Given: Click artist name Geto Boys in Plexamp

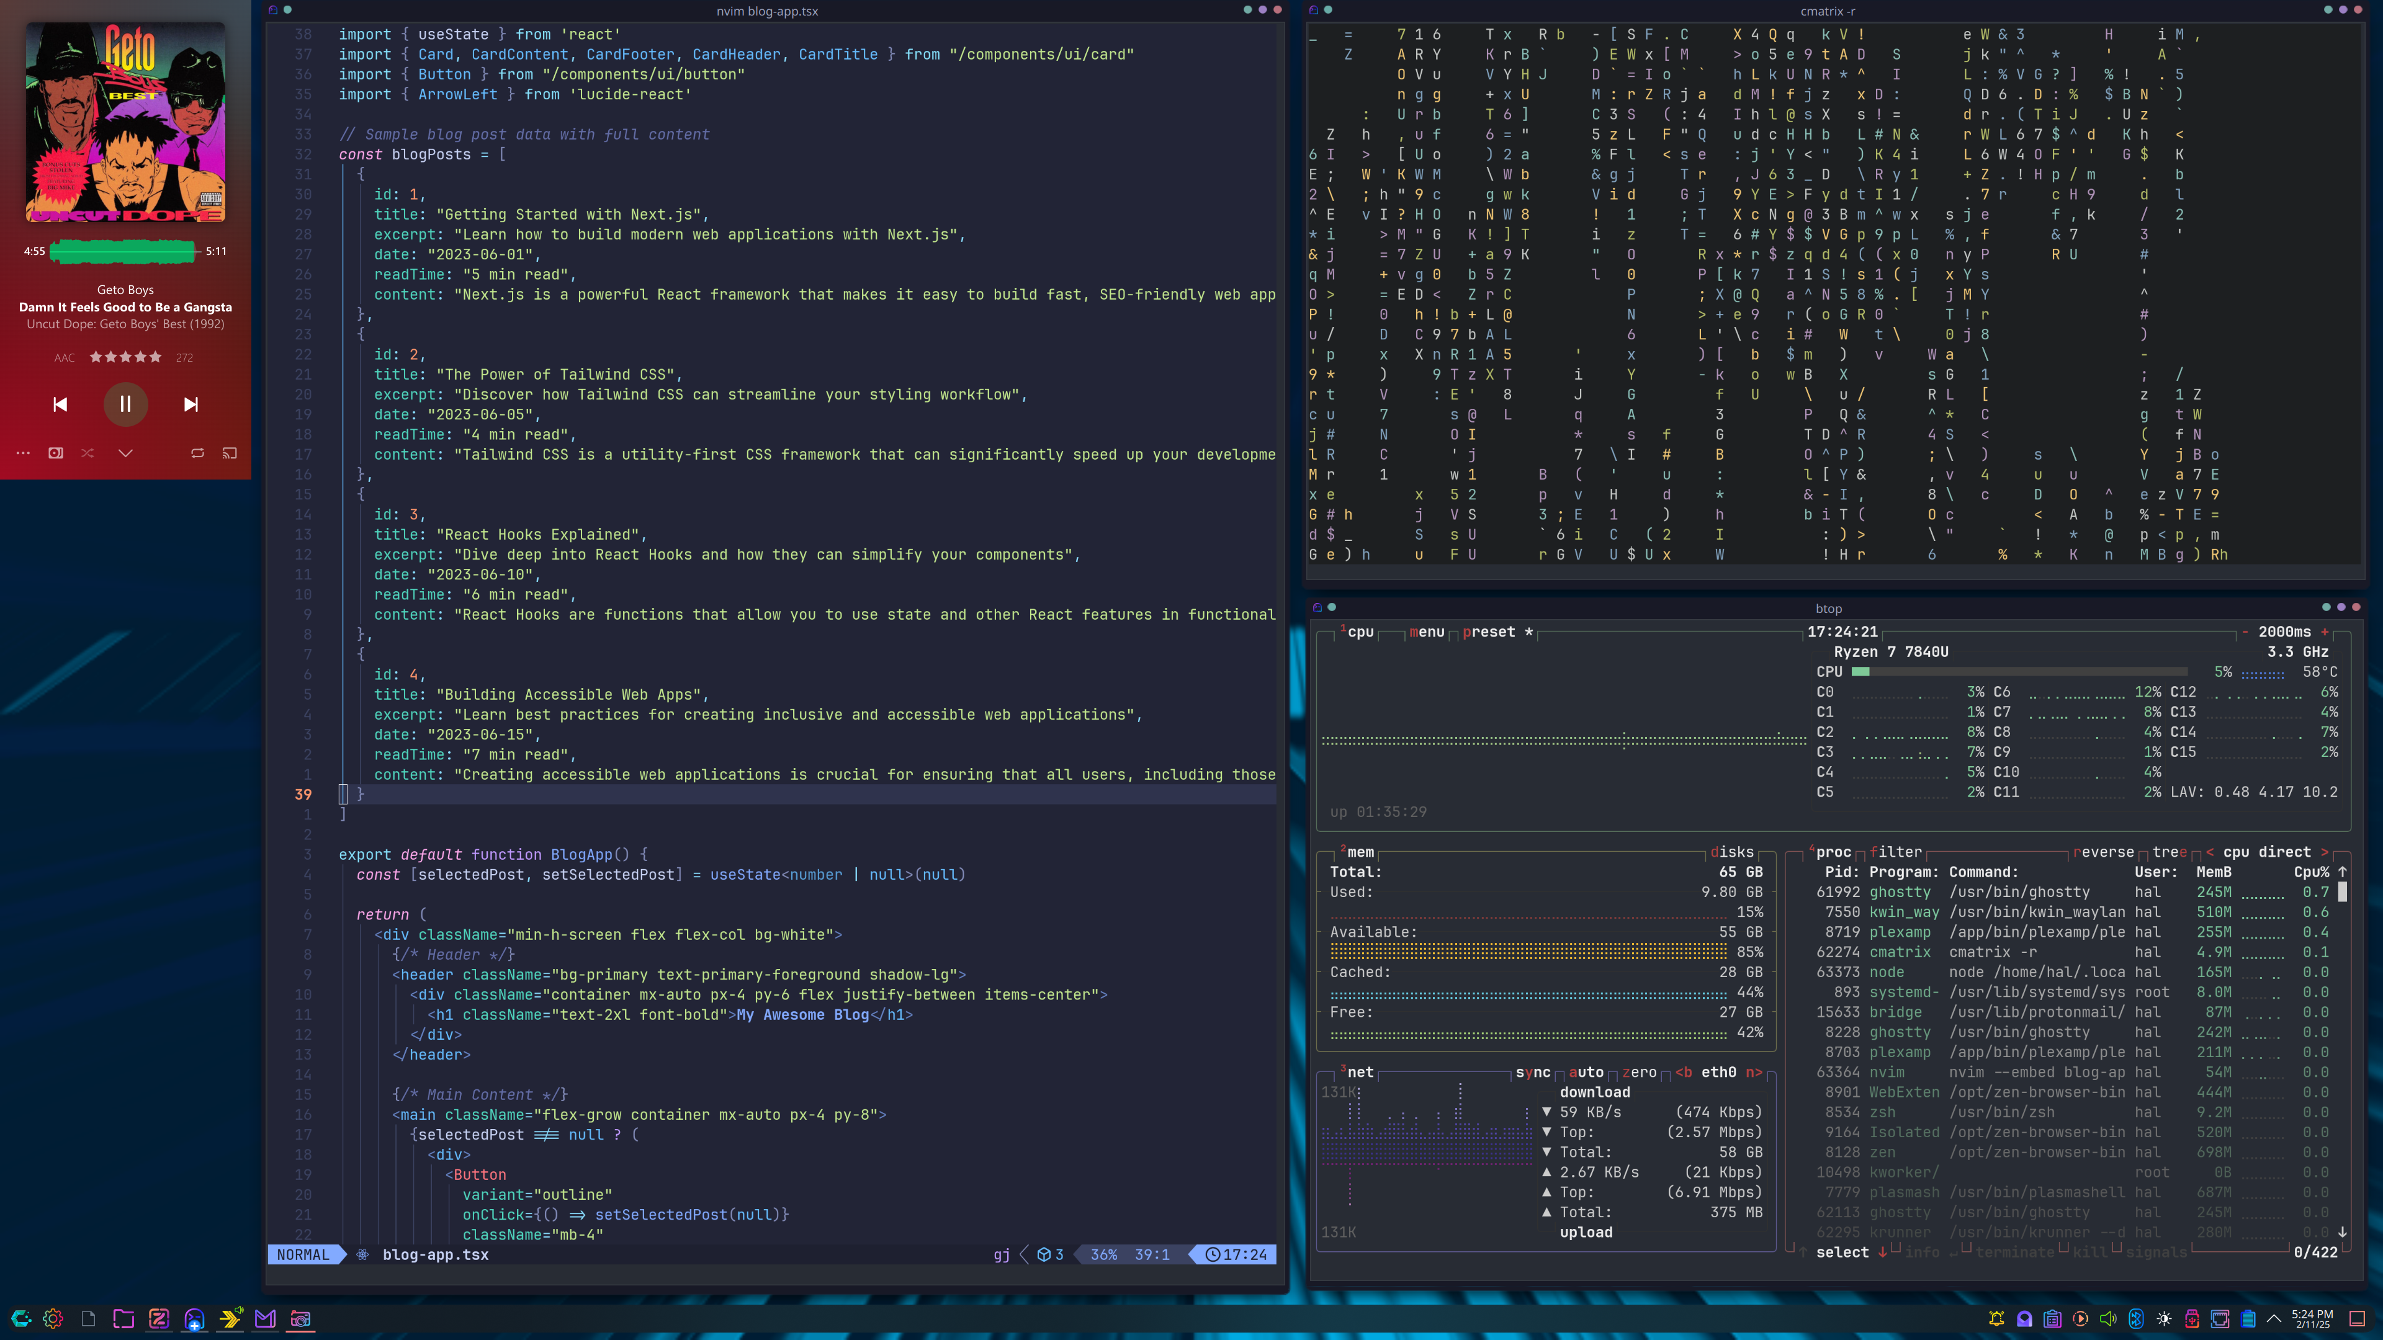Looking at the screenshot, I should tap(125, 290).
